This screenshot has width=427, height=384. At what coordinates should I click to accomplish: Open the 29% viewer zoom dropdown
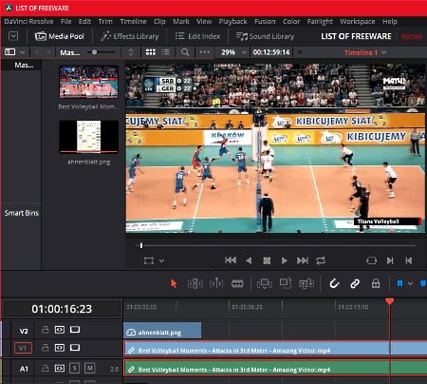(233, 52)
